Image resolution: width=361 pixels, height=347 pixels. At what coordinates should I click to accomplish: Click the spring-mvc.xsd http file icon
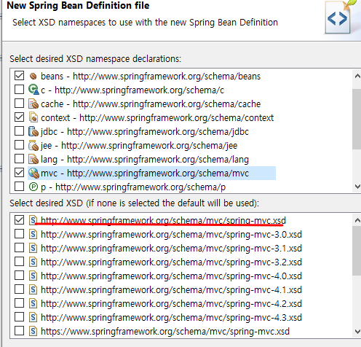click(x=33, y=220)
